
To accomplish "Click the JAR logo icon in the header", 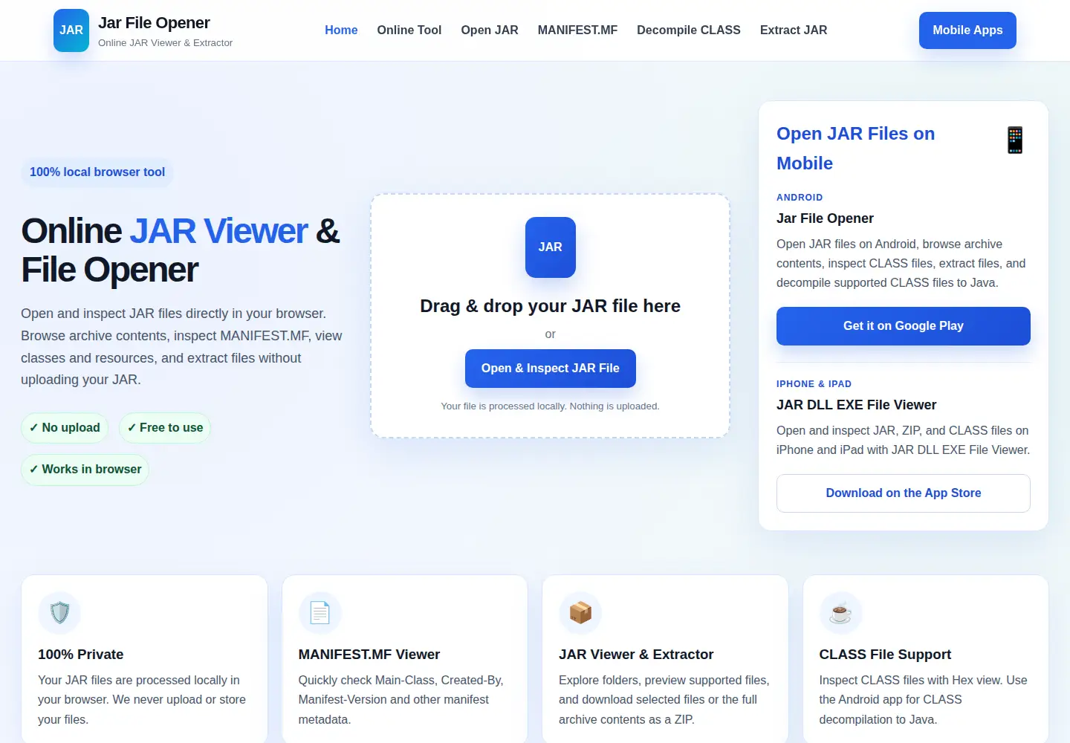I will click(71, 30).
